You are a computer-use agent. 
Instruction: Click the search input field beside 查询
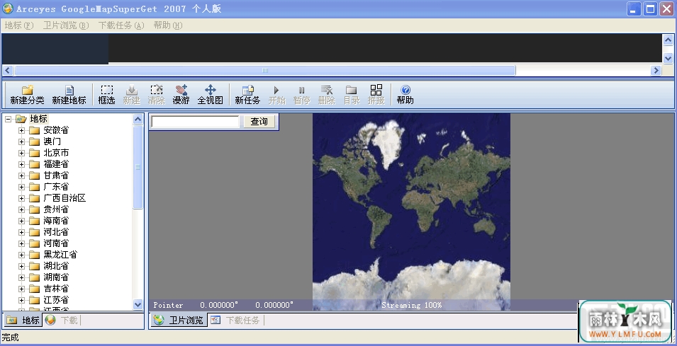pyautogui.click(x=195, y=122)
